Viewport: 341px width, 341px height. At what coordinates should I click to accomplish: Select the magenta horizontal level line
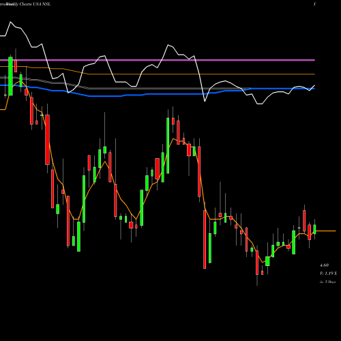point(158,60)
